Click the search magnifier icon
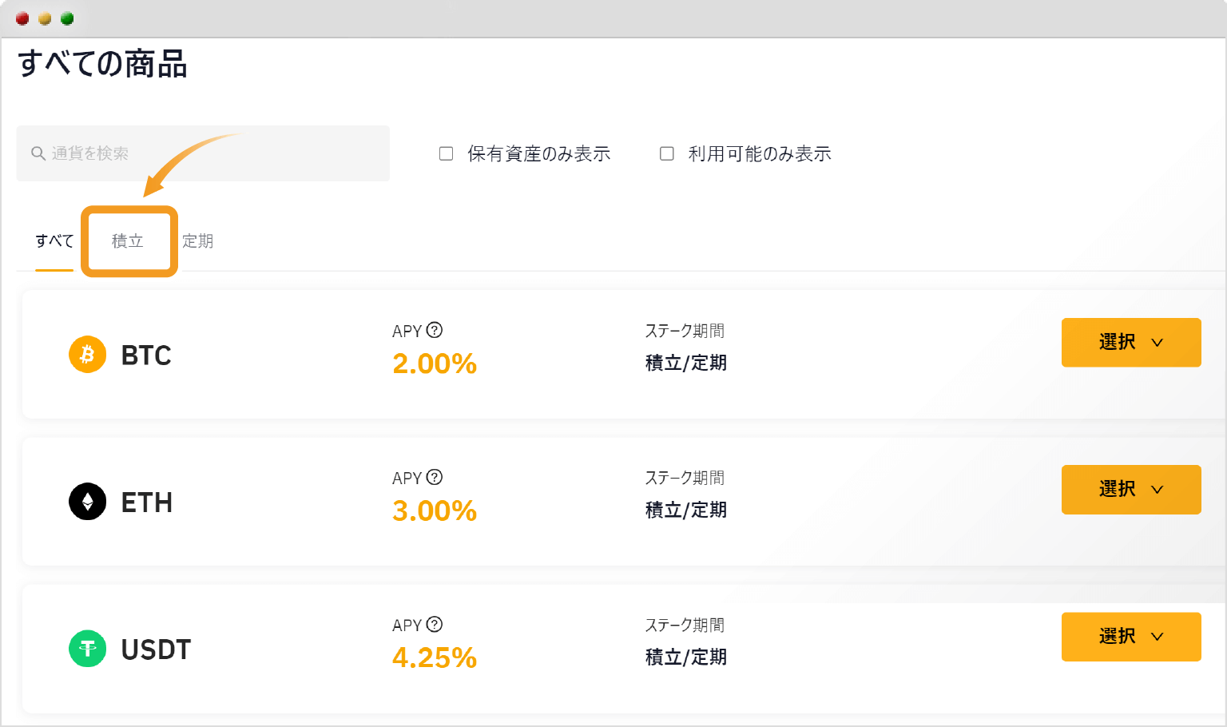 38,153
